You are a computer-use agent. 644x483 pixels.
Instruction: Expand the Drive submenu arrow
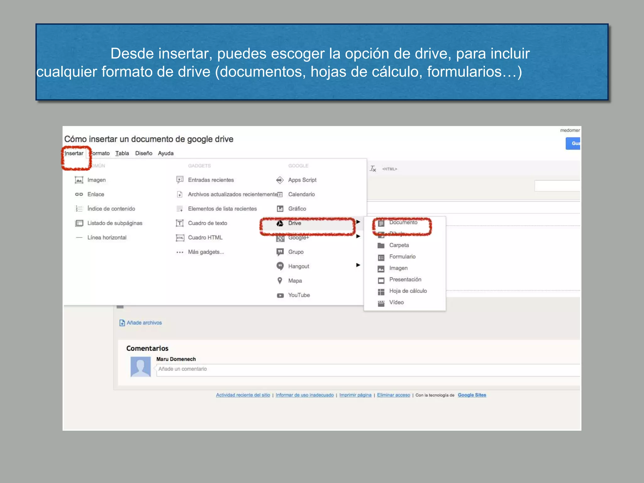[358, 222]
